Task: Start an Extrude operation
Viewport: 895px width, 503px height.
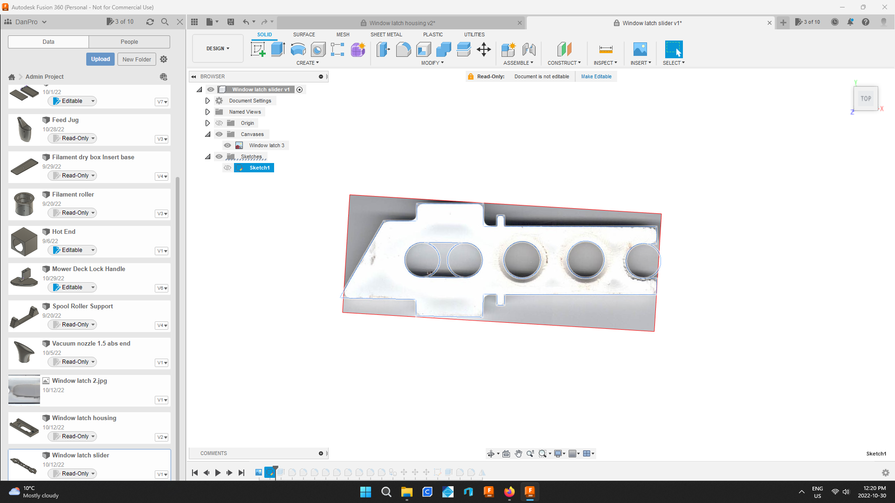Action: 278,49
